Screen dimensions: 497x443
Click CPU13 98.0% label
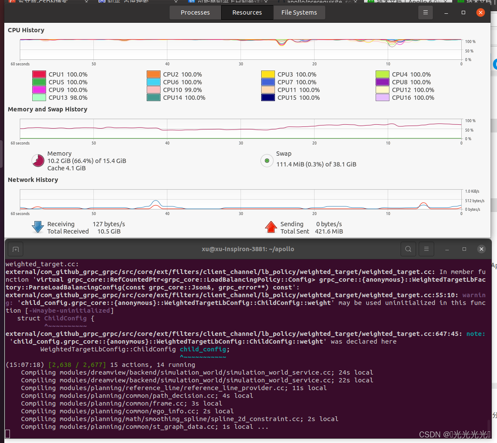[68, 98]
